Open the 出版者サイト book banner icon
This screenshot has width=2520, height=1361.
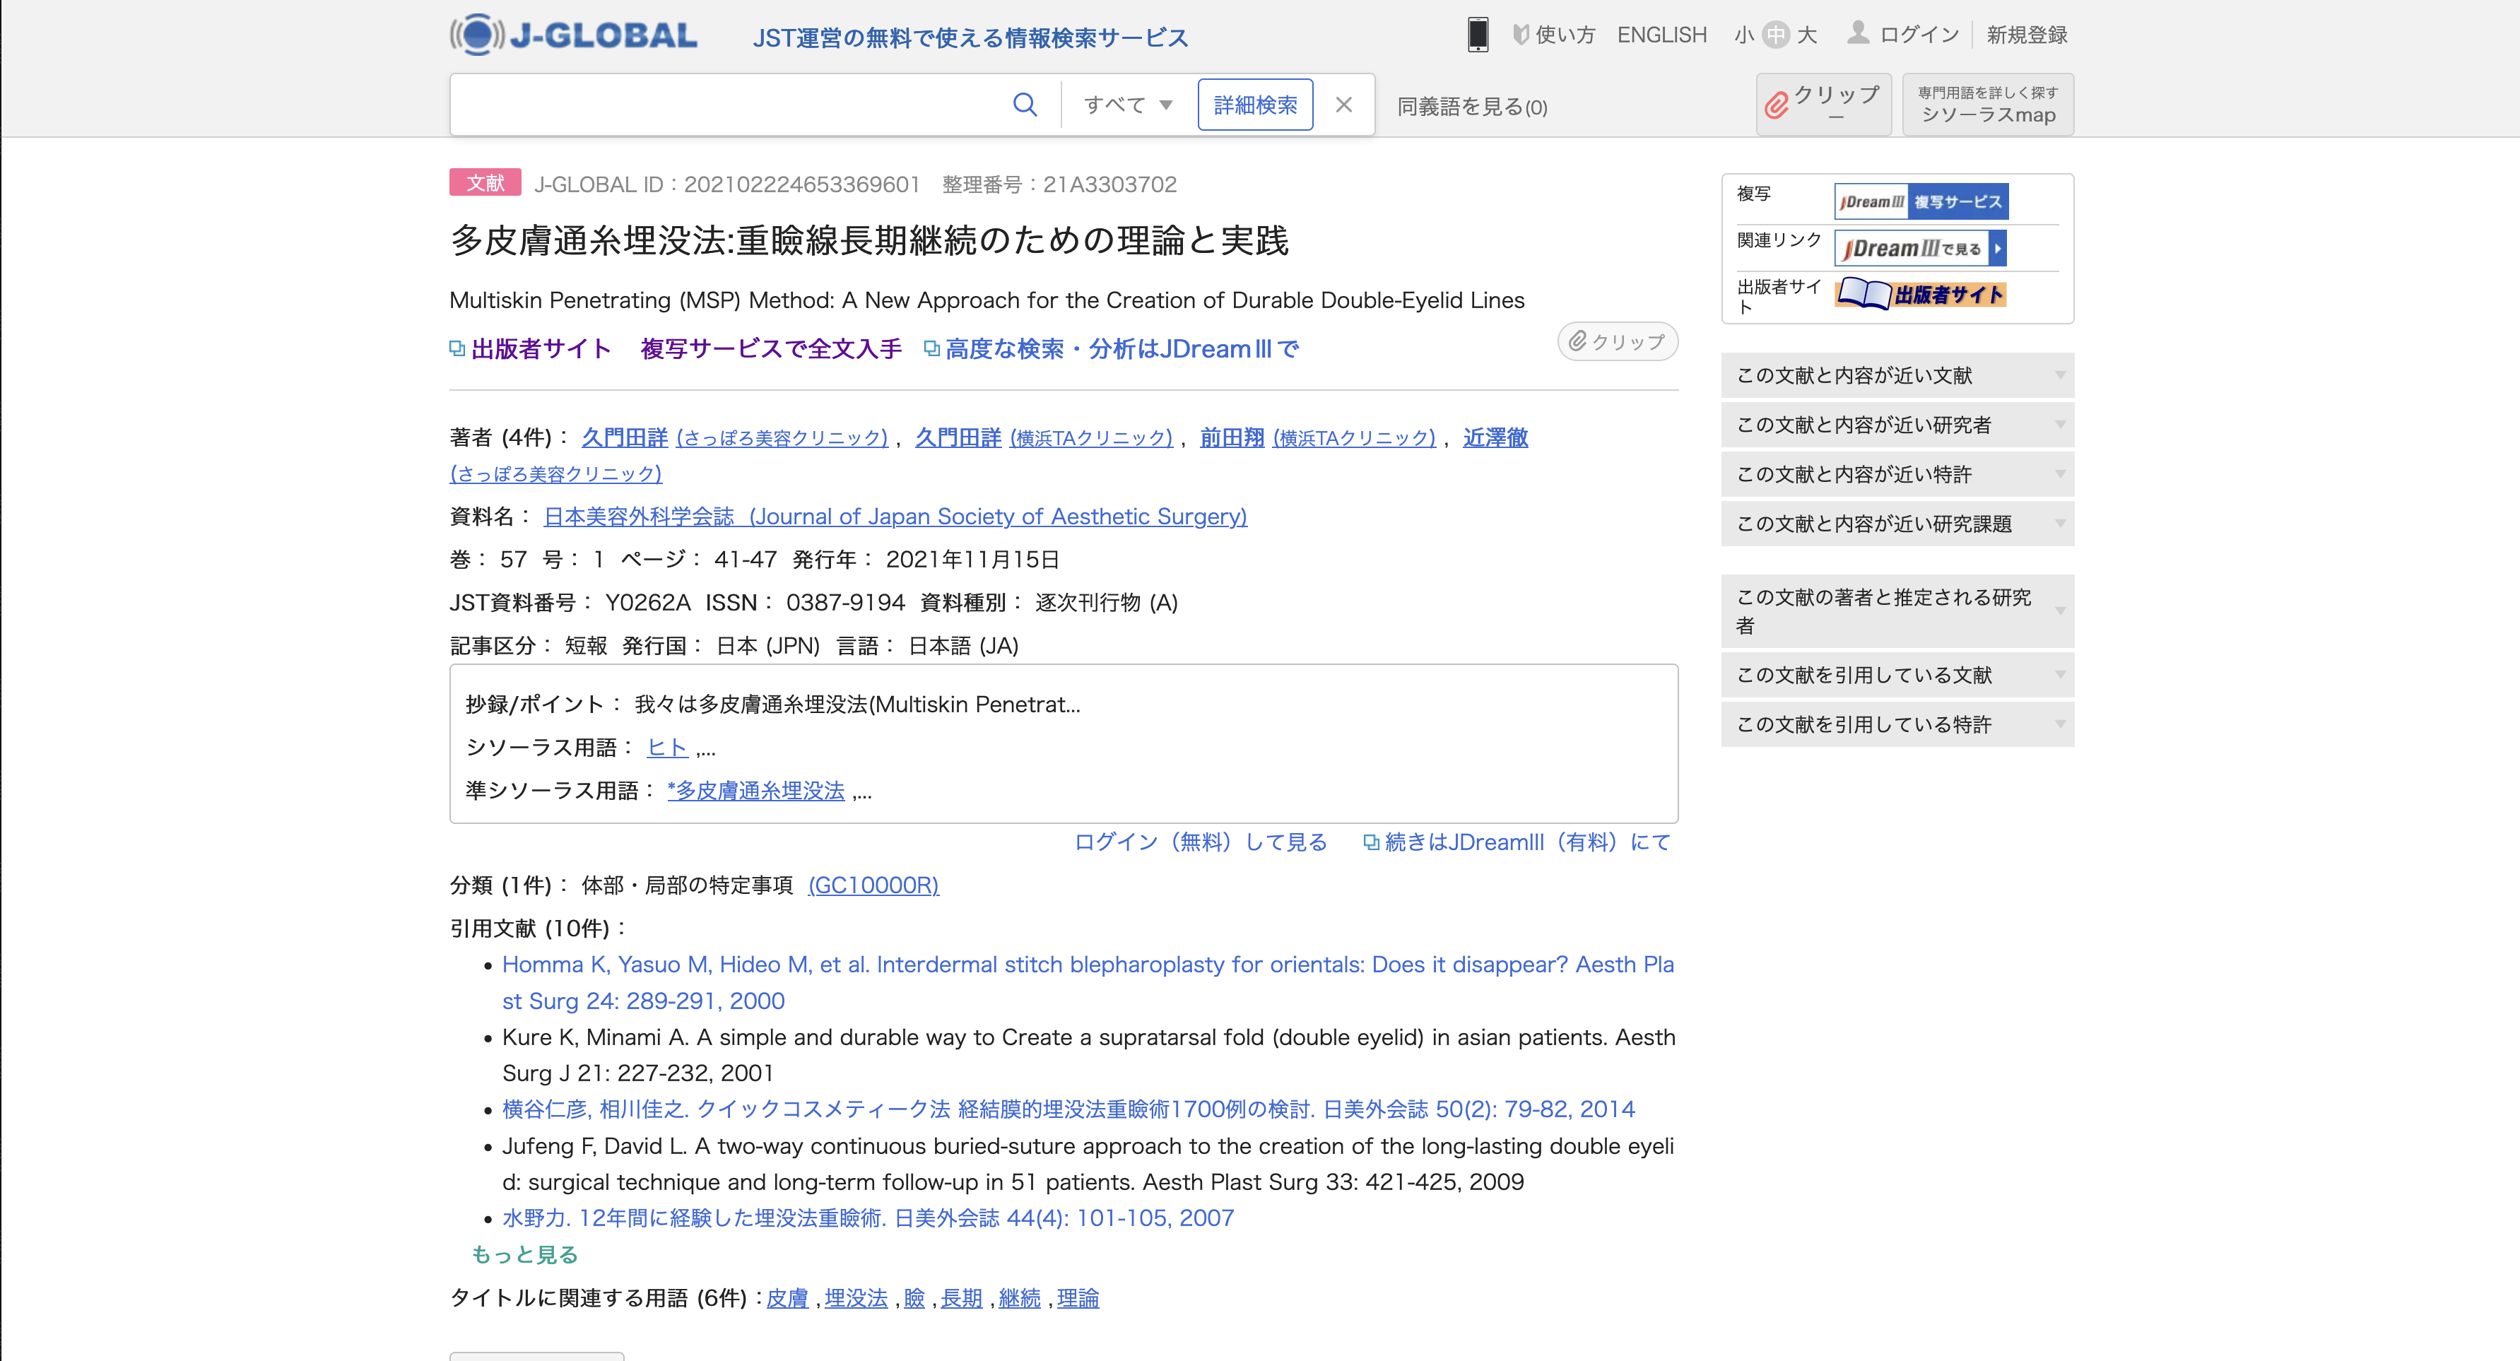(x=1919, y=293)
